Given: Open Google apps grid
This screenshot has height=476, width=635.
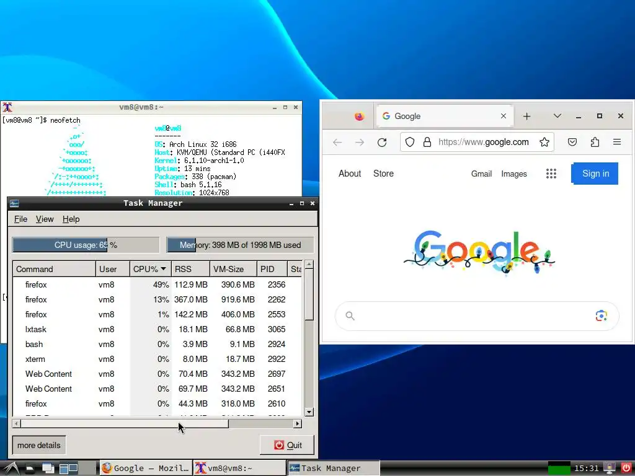Looking at the screenshot, I should pyautogui.click(x=551, y=174).
